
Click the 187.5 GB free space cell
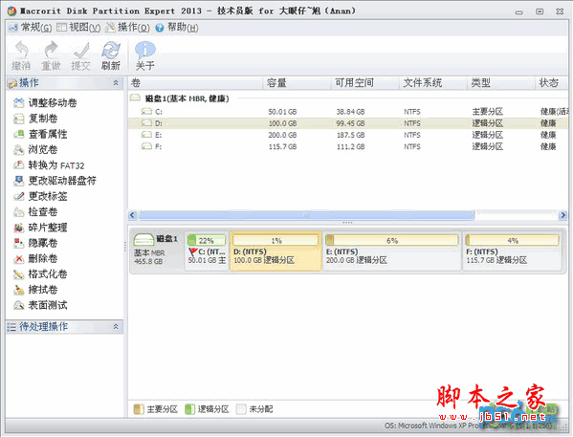(x=350, y=135)
